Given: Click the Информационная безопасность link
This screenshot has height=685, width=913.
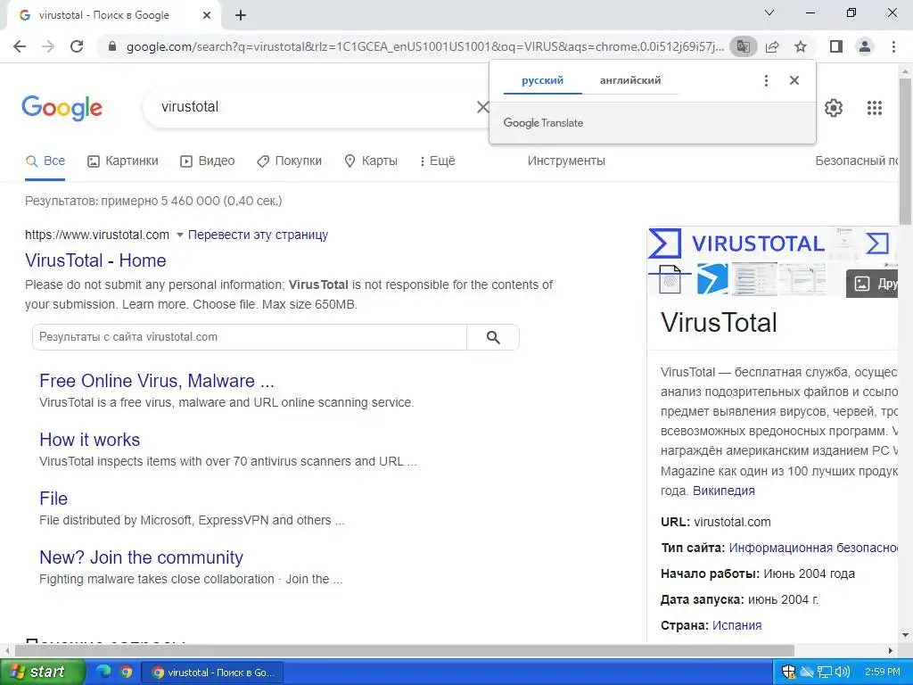Looking at the screenshot, I should (813, 549).
